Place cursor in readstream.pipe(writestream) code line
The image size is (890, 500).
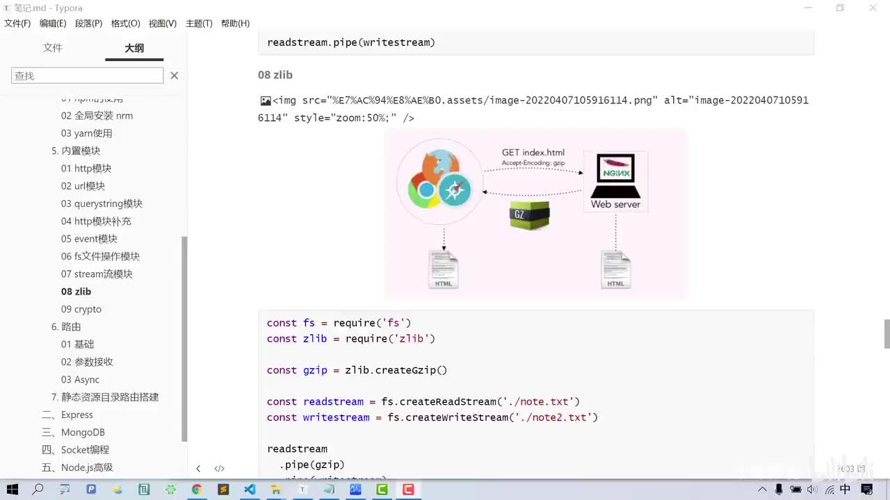351,42
